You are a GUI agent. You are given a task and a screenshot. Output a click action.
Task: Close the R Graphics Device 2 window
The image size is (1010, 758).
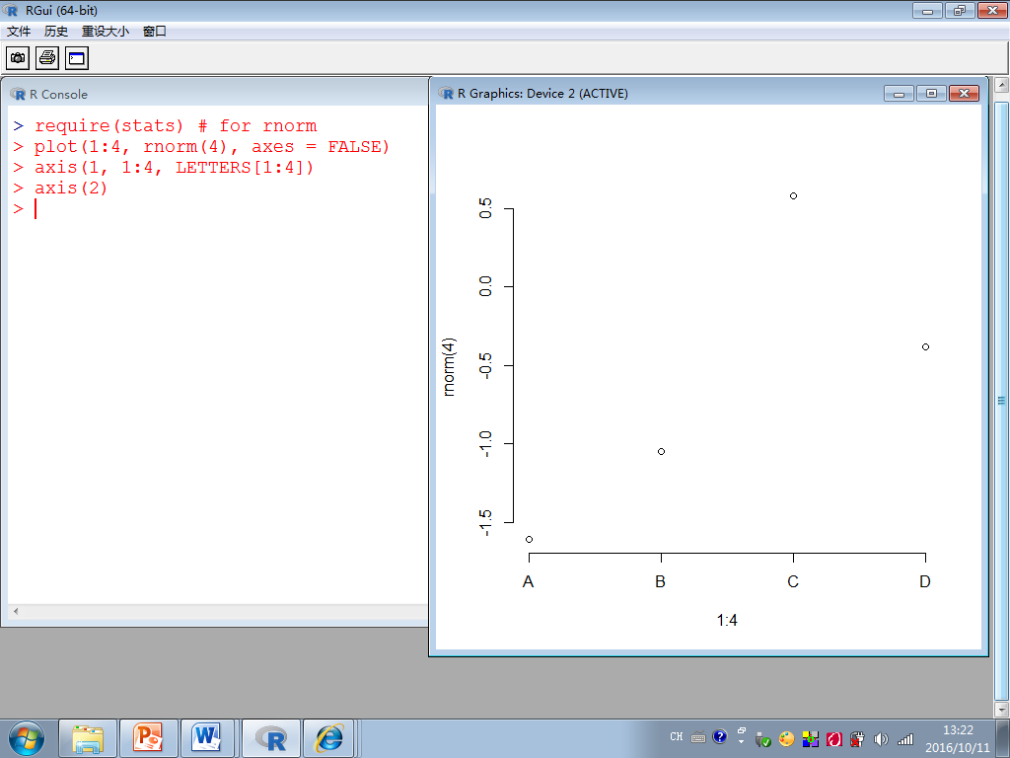(x=965, y=94)
